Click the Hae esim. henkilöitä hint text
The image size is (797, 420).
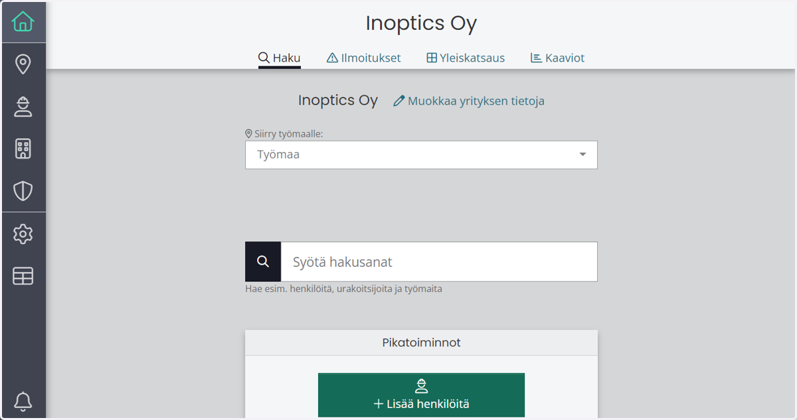pos(343,289)
